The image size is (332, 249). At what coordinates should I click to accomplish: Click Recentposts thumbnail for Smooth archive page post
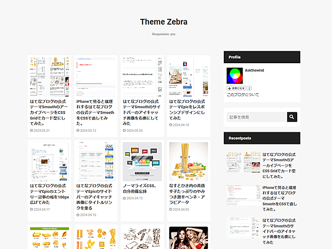coord(243,162)
